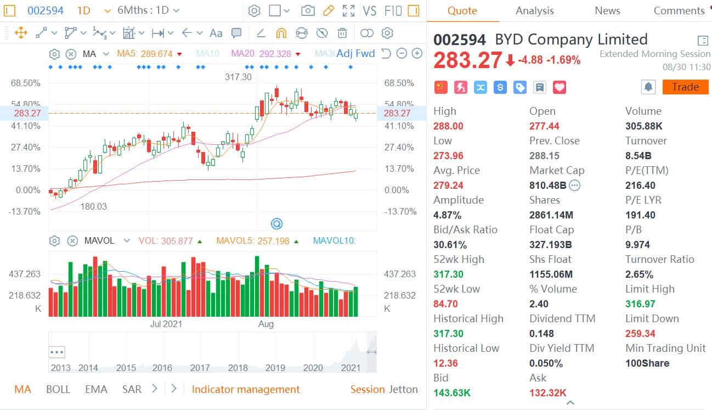Expand the 6Mths : 1D interval dropdown

pos(144,10)
